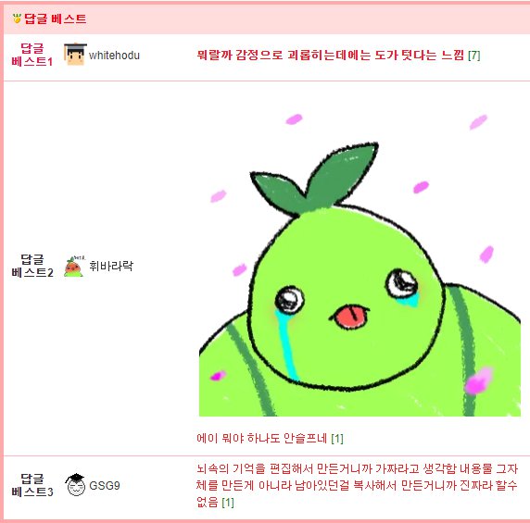Viewport: 530px width, 523px height.
Task: Click the [7] reply count
Action: (473, 55)
